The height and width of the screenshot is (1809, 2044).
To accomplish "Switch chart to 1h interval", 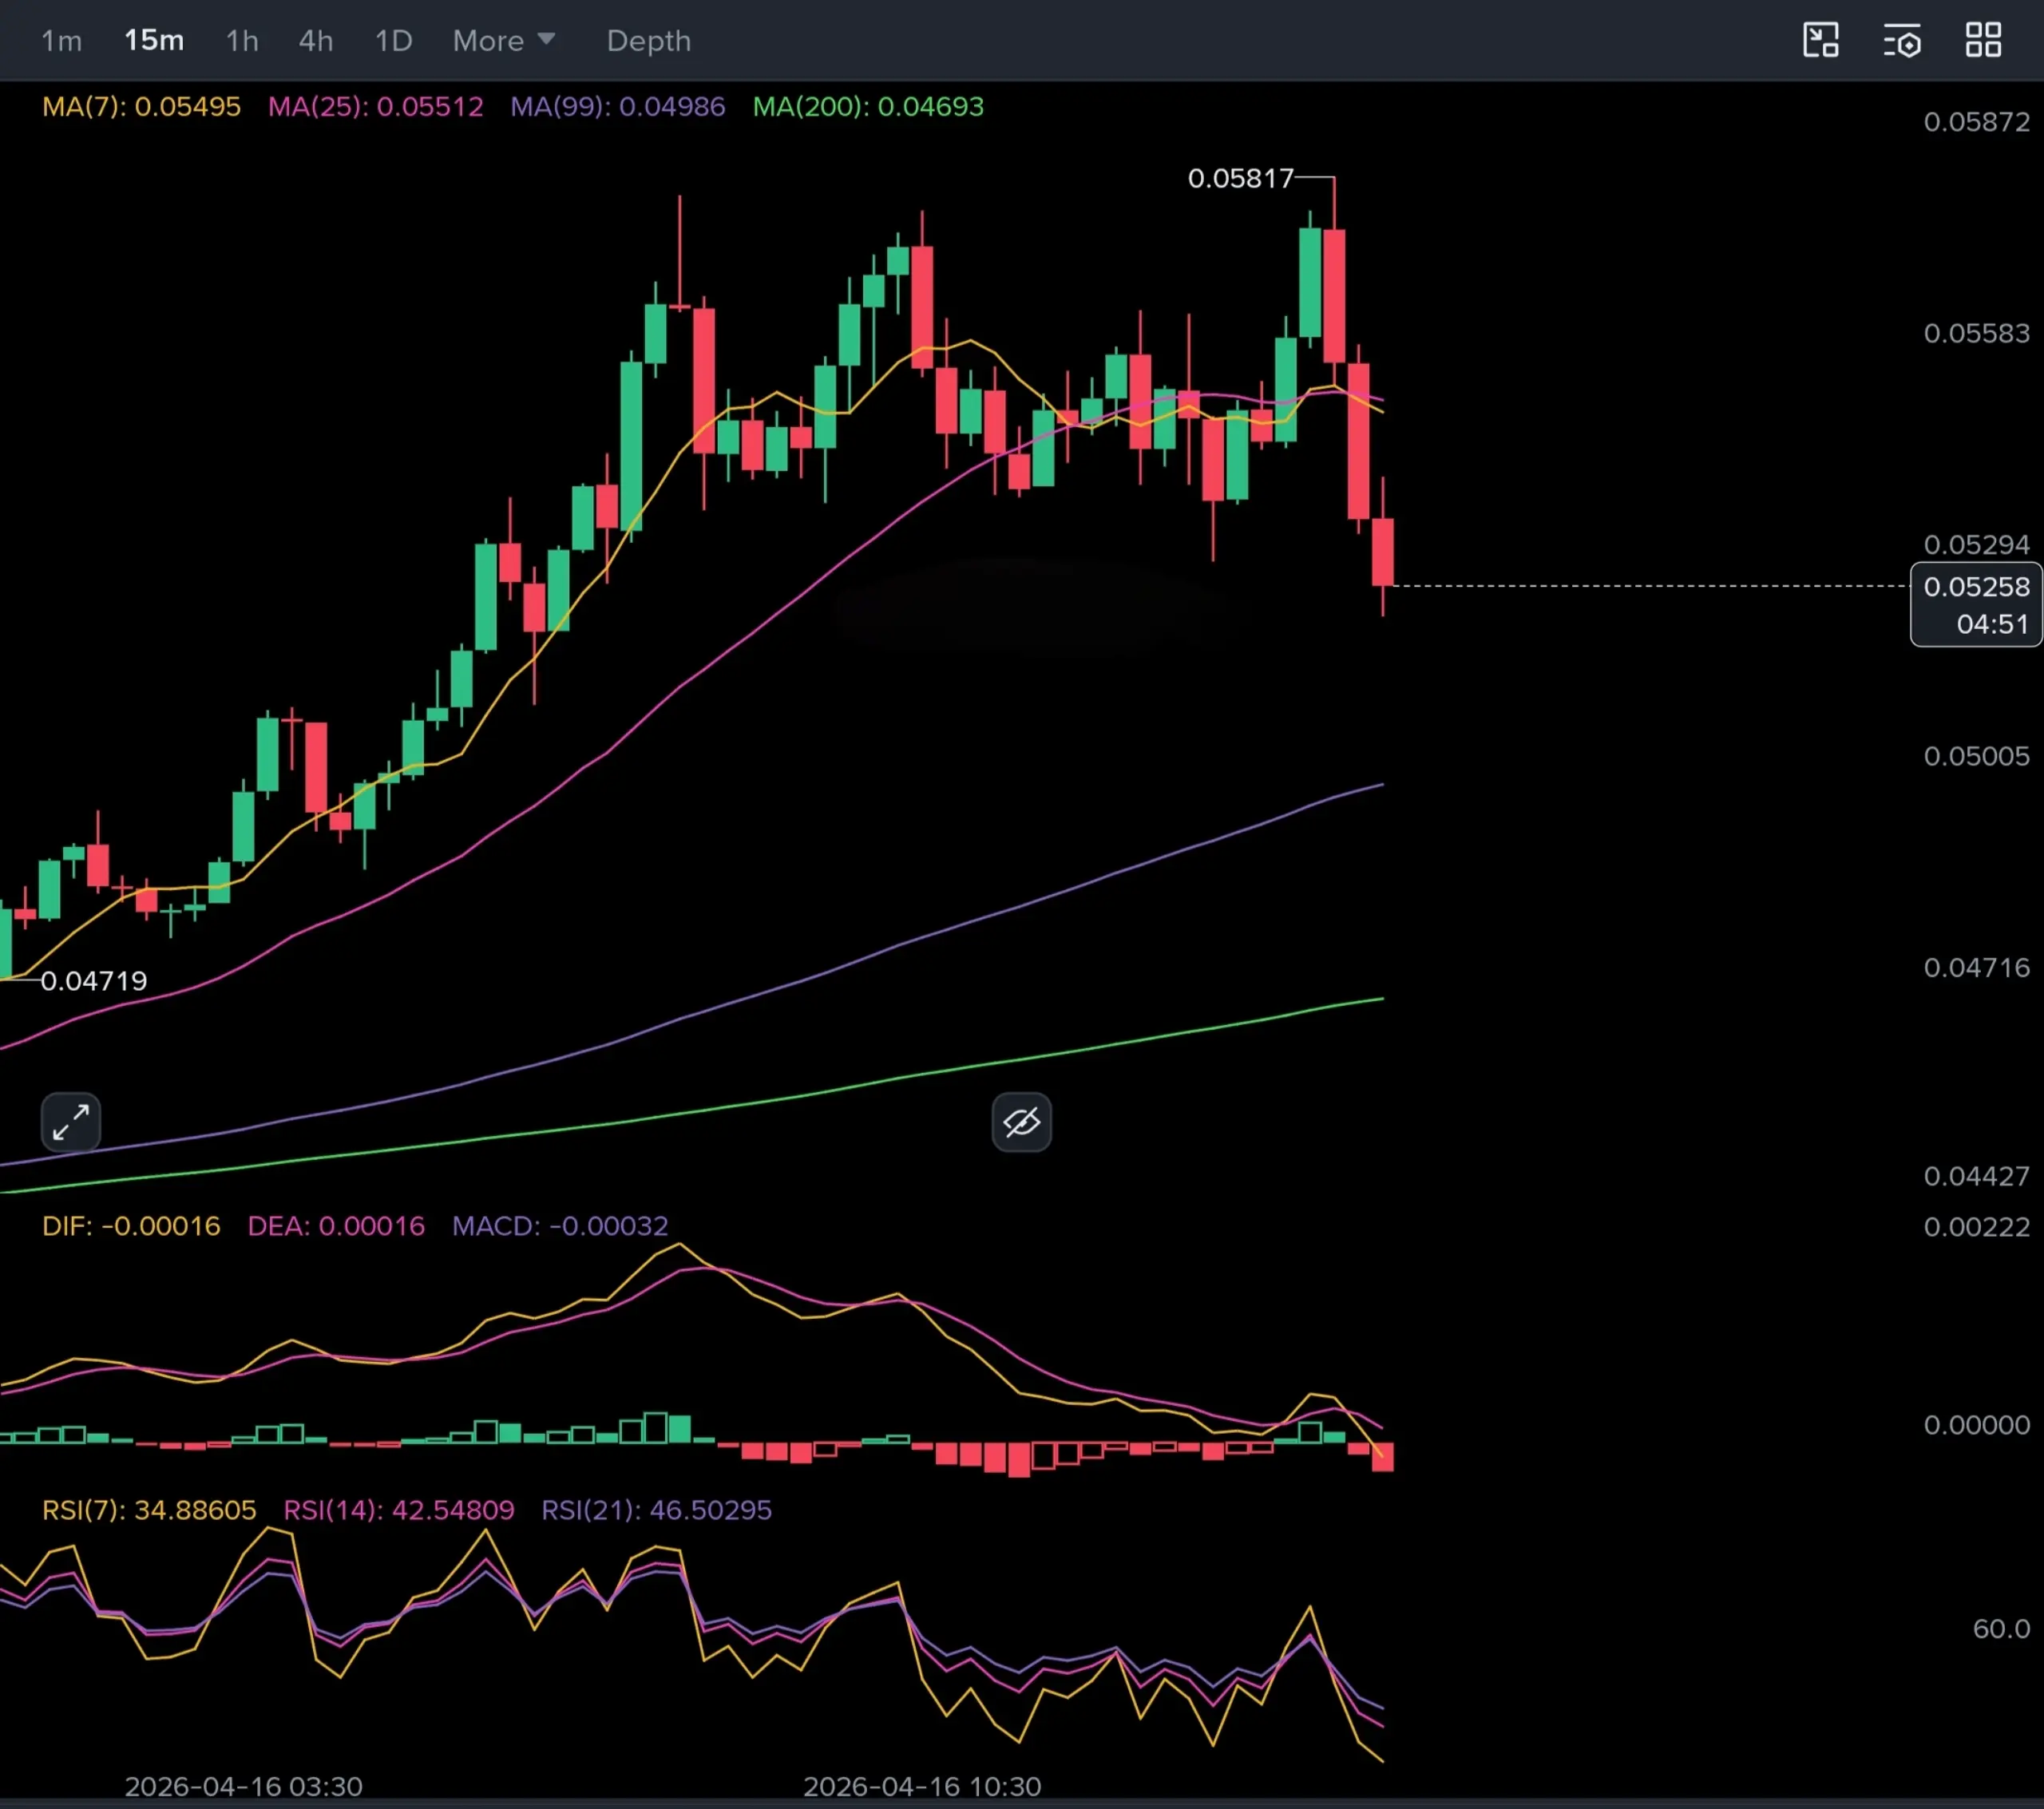I will [x=242, y=41].
